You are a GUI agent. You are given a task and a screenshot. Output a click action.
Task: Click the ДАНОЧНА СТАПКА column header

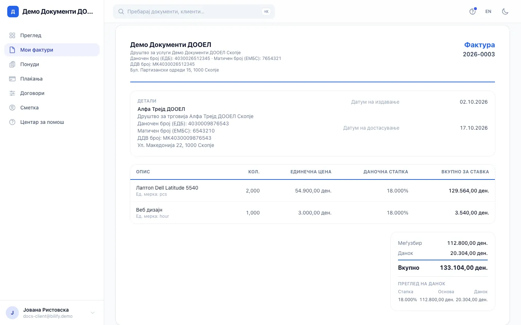point(386,172)
